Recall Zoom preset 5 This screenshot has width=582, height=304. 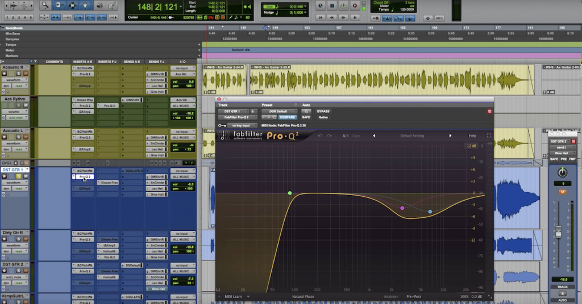31,18
